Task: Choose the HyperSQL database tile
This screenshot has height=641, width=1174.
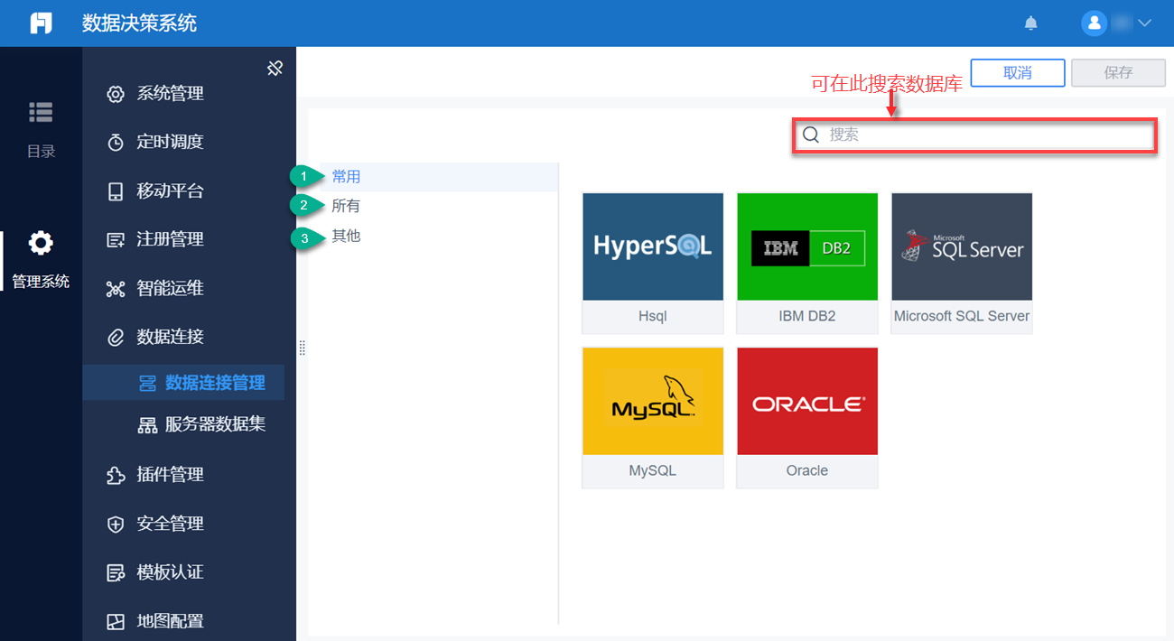Action: [x=653, y=263]
